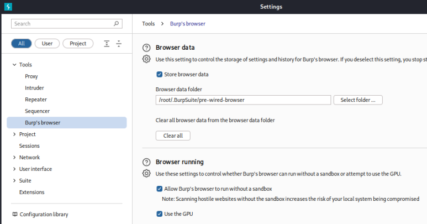Click the Suite tree label

[x=25, y=180]
